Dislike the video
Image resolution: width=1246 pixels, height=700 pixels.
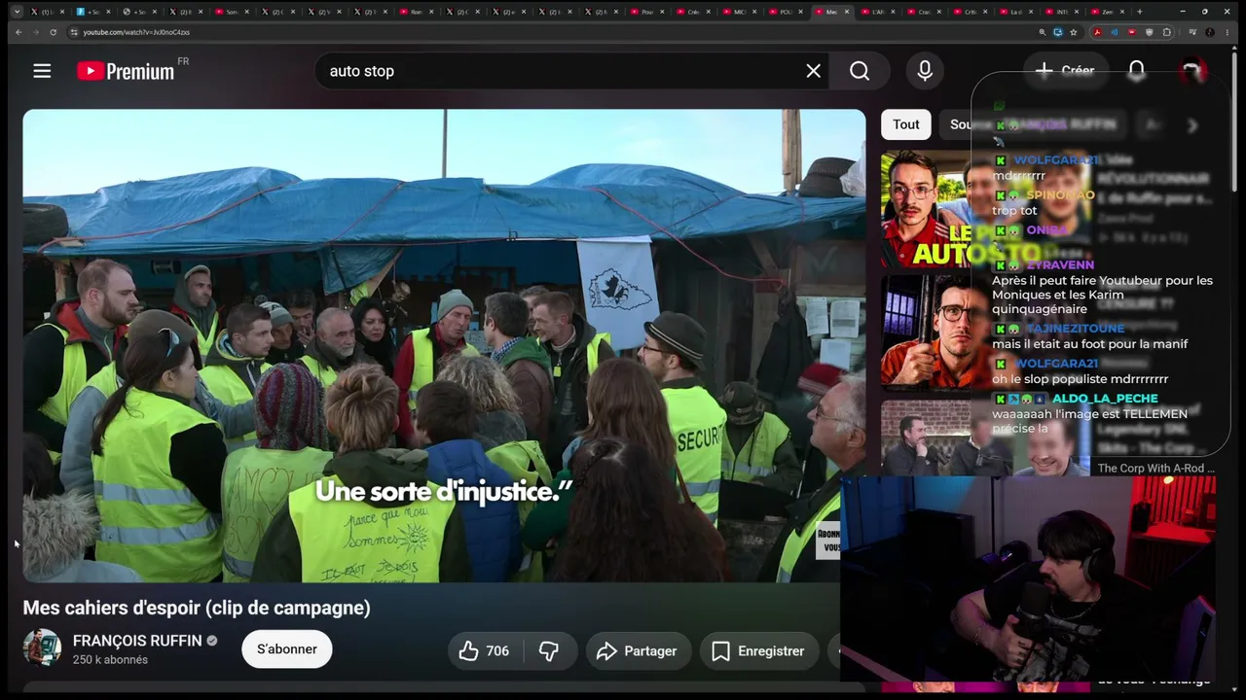(x=549, y=650)
